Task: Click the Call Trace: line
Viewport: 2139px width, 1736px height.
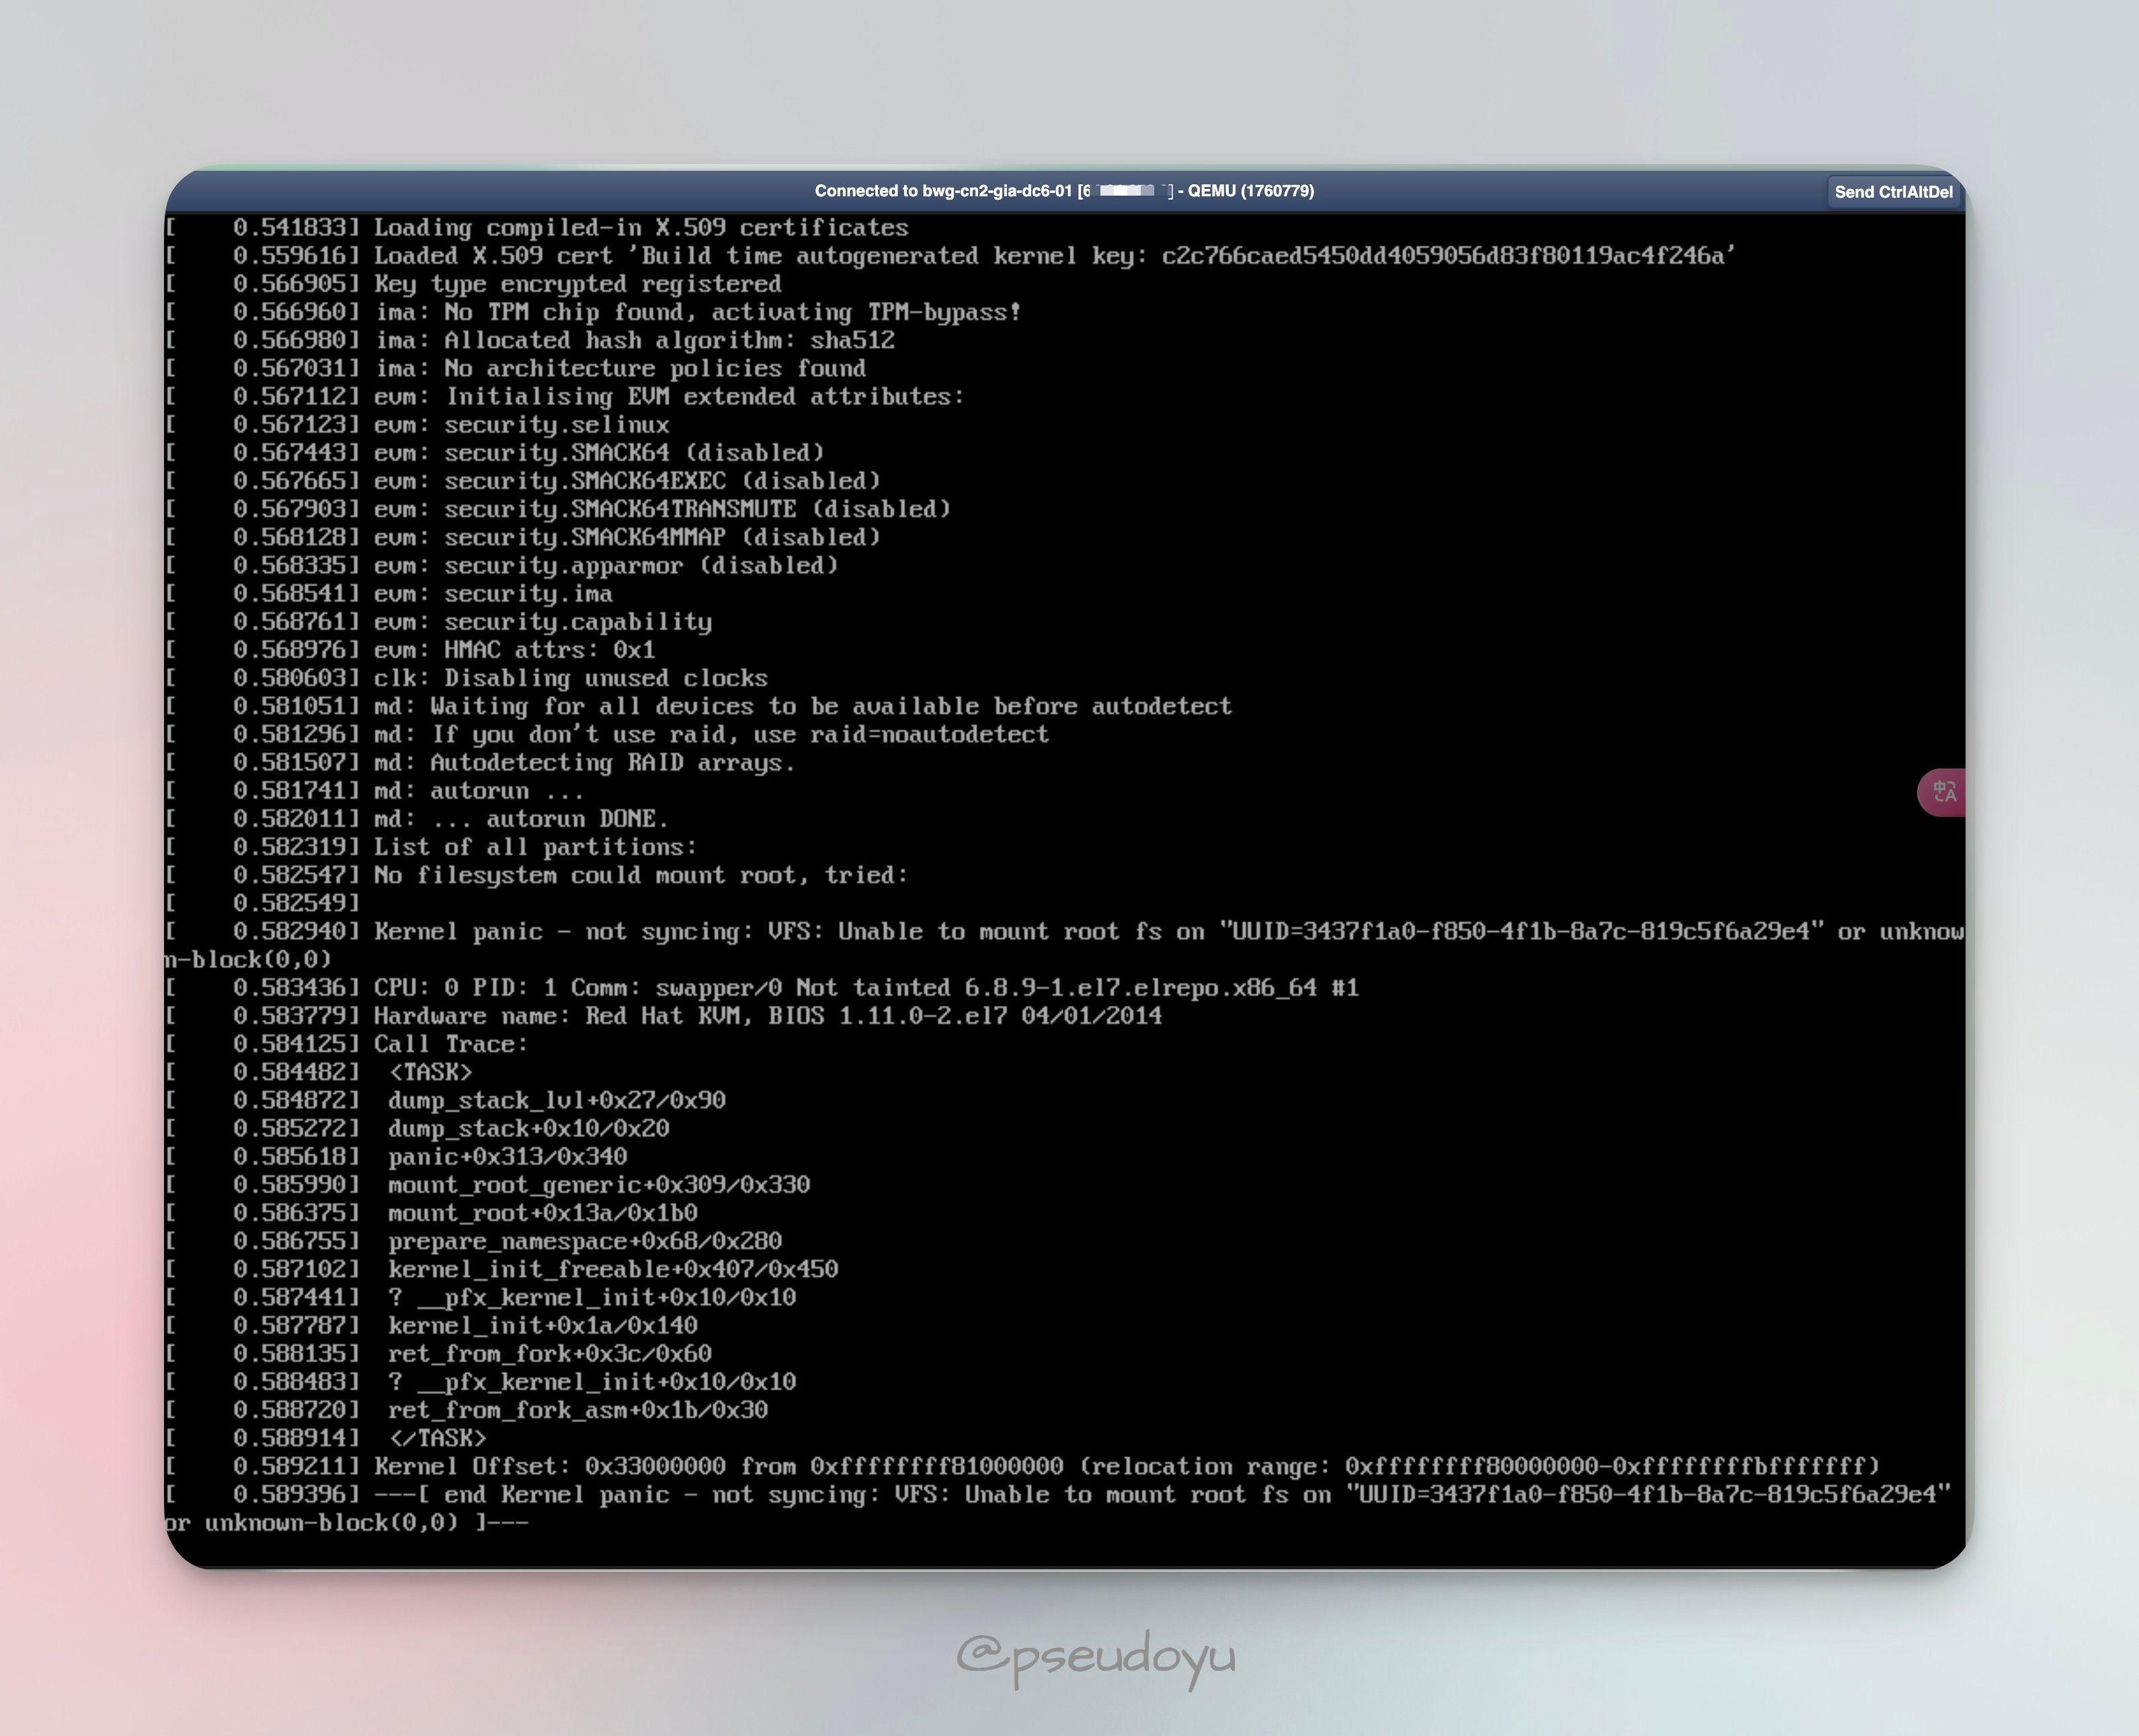Action: coord(348,1044)
